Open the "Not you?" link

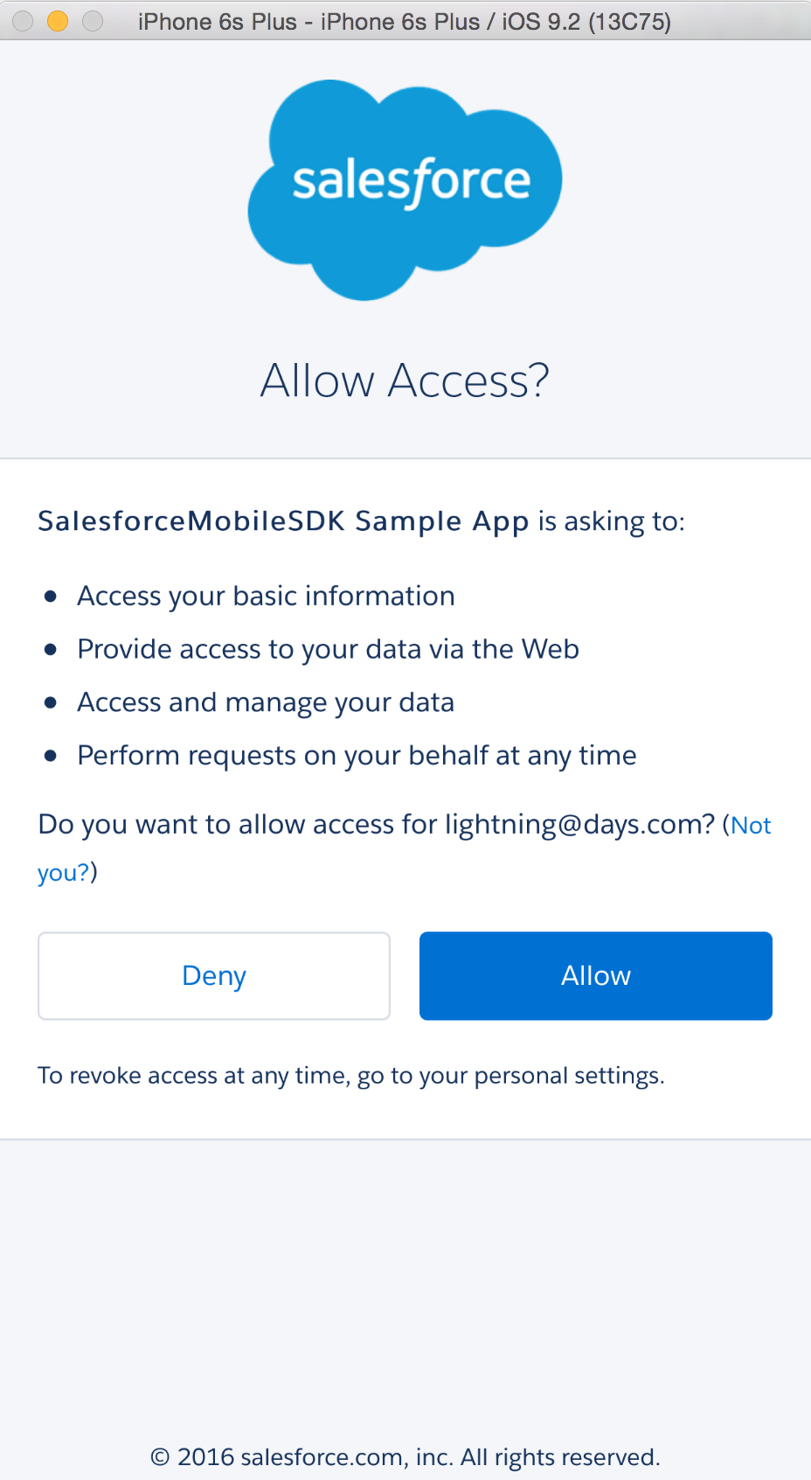(751, 825)
